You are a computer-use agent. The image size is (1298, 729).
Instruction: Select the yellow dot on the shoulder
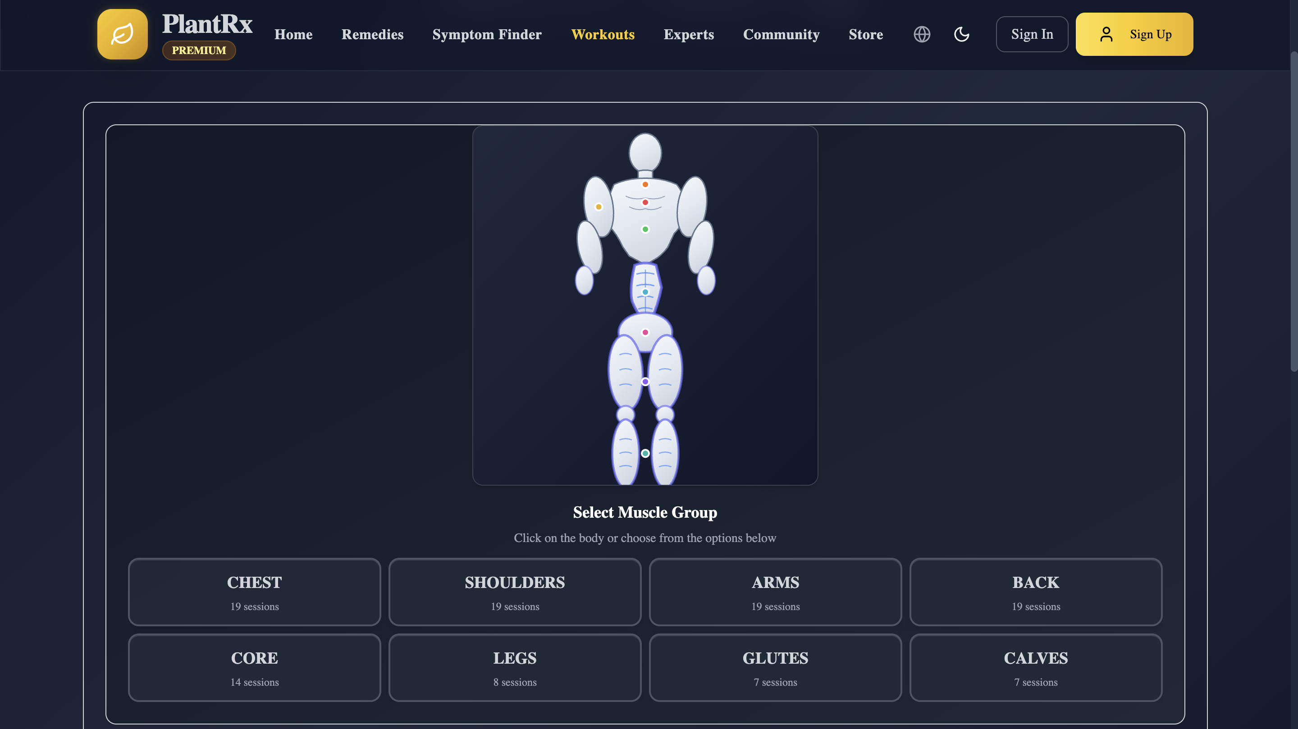[x=599, y=206]
